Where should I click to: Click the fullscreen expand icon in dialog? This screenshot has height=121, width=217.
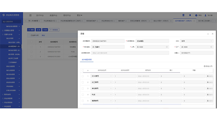(x=208, y=34)
